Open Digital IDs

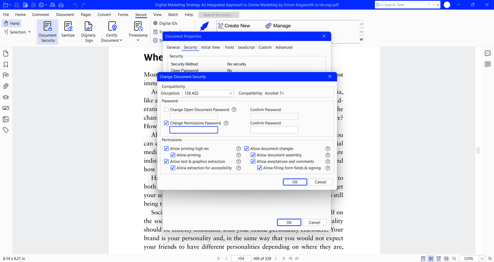pyautogui.click(x=165, y=23)
